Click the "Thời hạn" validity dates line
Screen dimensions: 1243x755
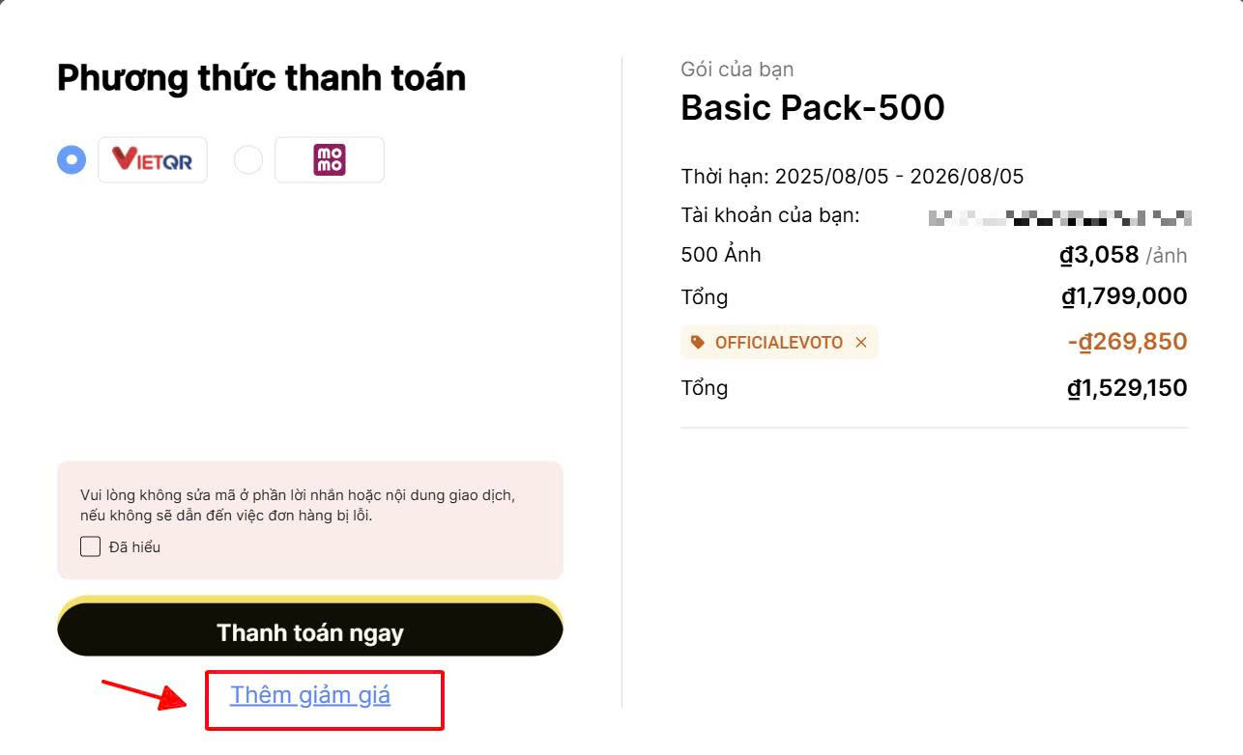tap(852, 177)
